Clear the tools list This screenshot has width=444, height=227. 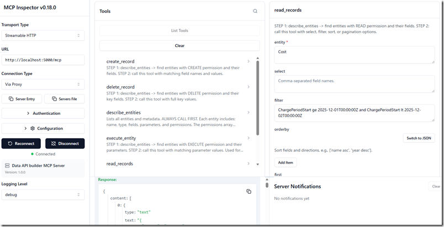coord(179,46)
